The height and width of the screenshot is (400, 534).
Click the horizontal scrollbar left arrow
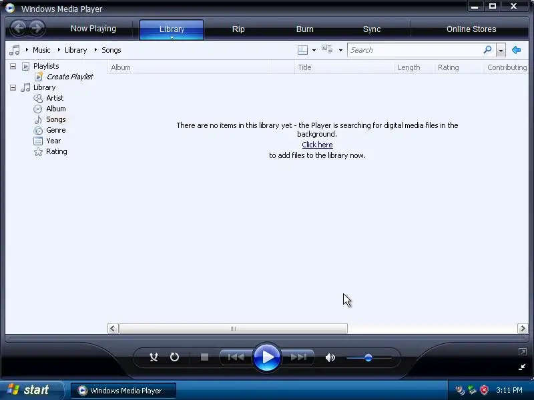113,329
